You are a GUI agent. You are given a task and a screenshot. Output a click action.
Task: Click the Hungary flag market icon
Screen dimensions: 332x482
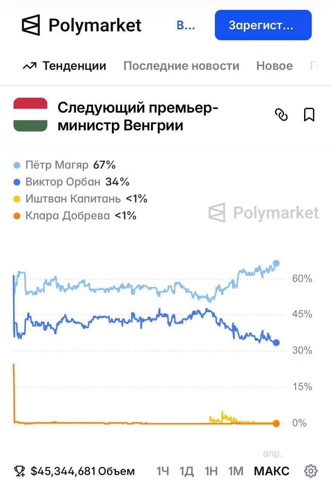(x=31, y=114)
